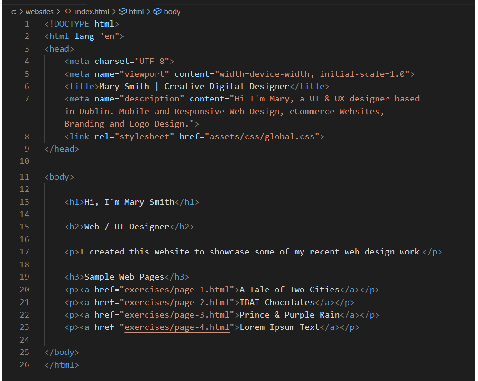Click the HTML file icon beside index.html
The image size is (478, 381).
click(68, 11)
